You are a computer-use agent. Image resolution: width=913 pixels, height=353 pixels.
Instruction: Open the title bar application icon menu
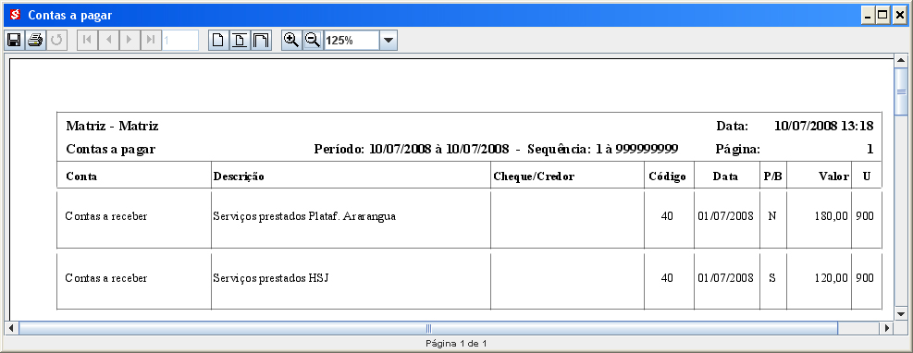15,15
